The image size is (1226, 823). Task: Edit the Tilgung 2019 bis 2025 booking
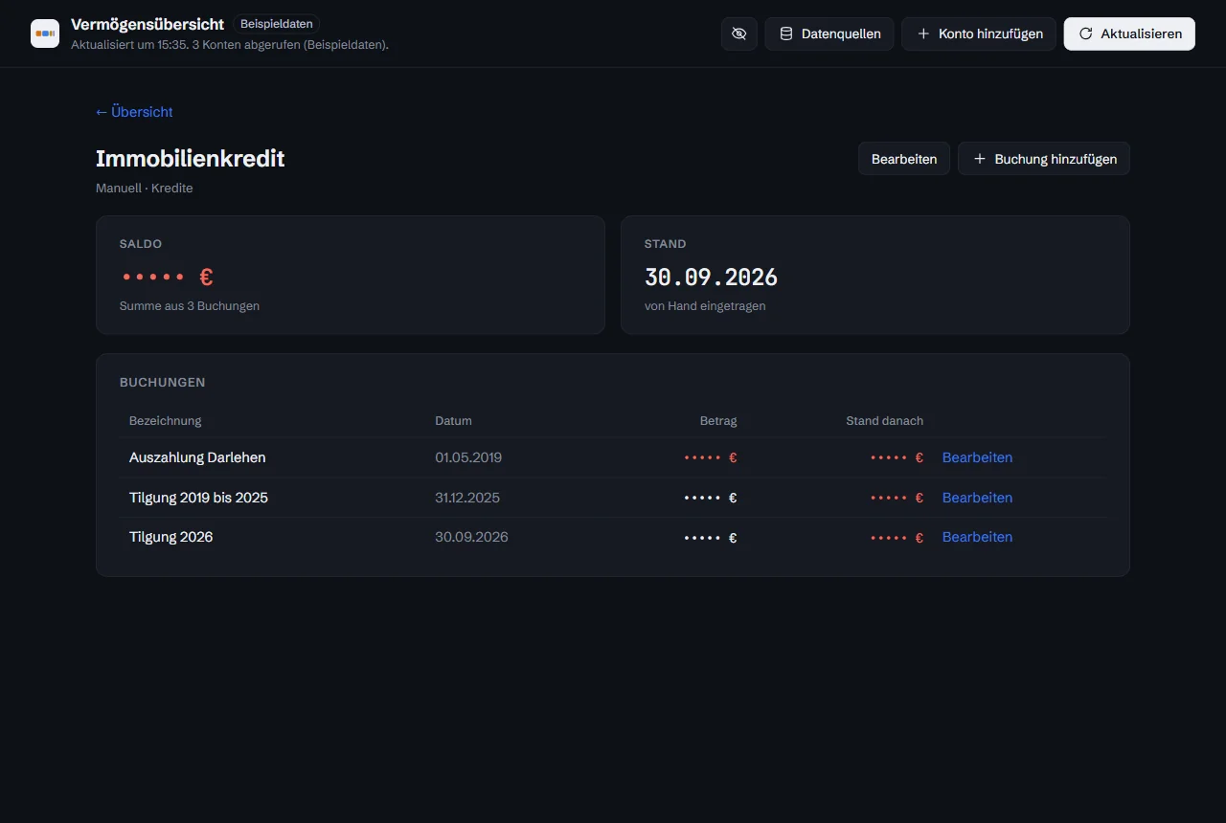pos(977,498)
